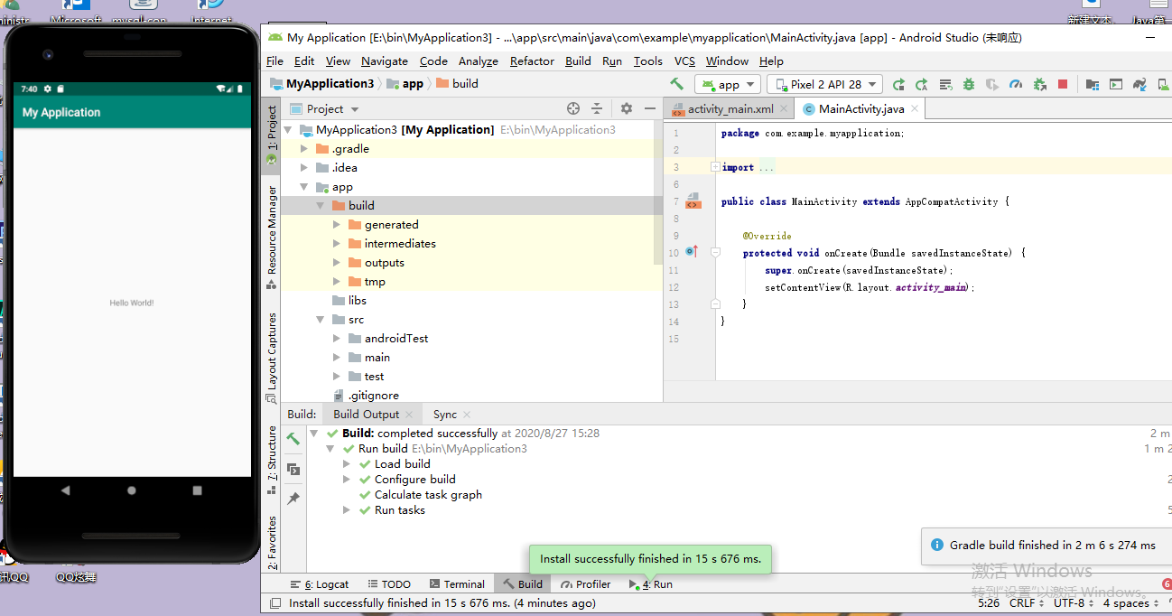Click the locate/scroll-from-source target icon
Screen dimensions: 1172x616
tap(573, 108)
